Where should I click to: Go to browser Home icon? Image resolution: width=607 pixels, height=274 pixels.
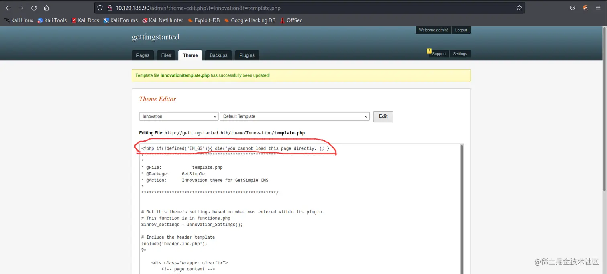coord(47,8)
